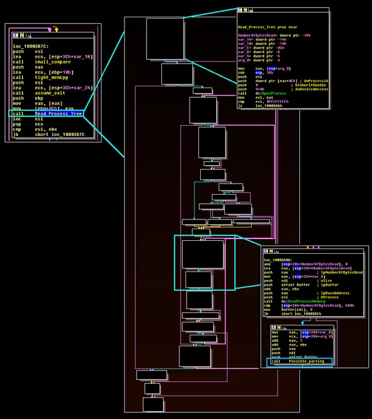Click the 'push ebp' instruction
The width and height of the screenshot is (372, 419).
(28, 98)
